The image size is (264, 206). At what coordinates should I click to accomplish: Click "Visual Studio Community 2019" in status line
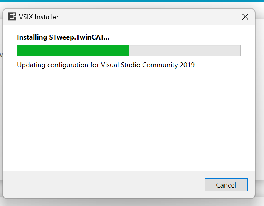pyautogui.click(x=148, y=65)
